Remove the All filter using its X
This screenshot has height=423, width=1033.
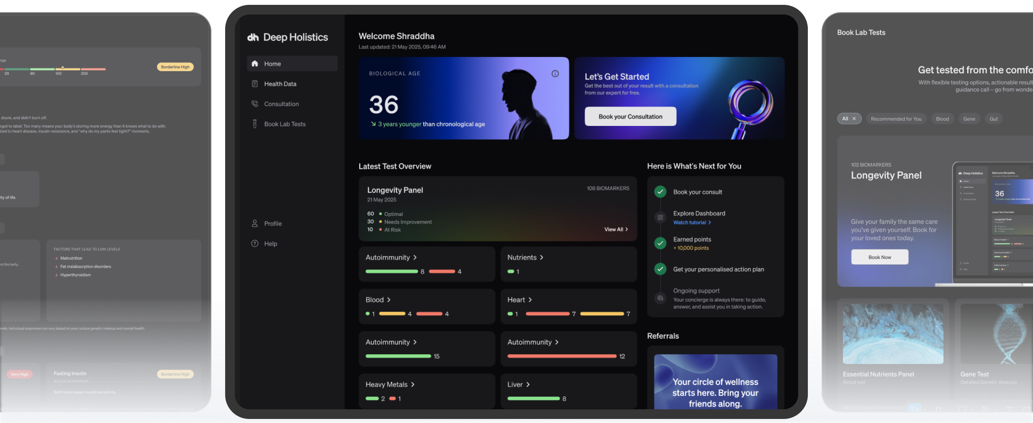tap(854, 119)
